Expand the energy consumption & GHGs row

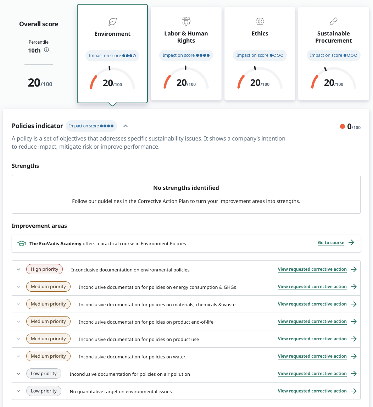pyautogui.click(x=19, y=287)
